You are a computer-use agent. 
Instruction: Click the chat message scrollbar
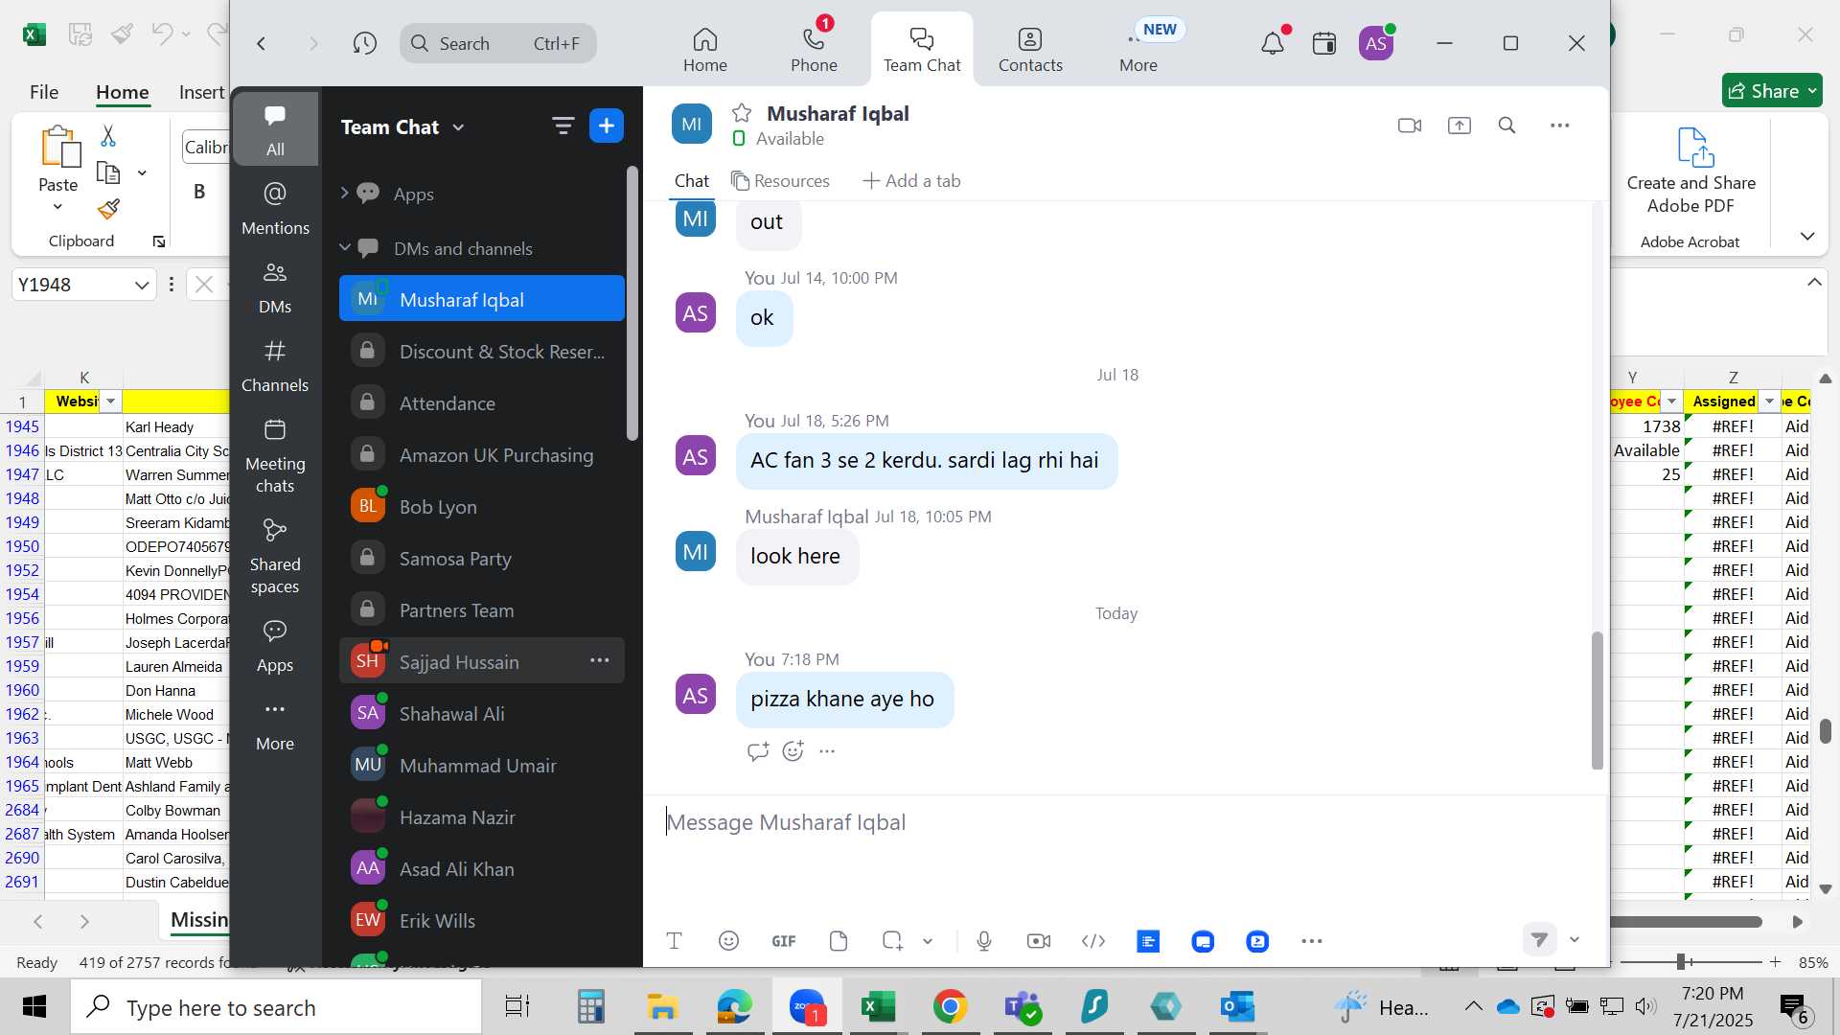(x=1597, y=701)
